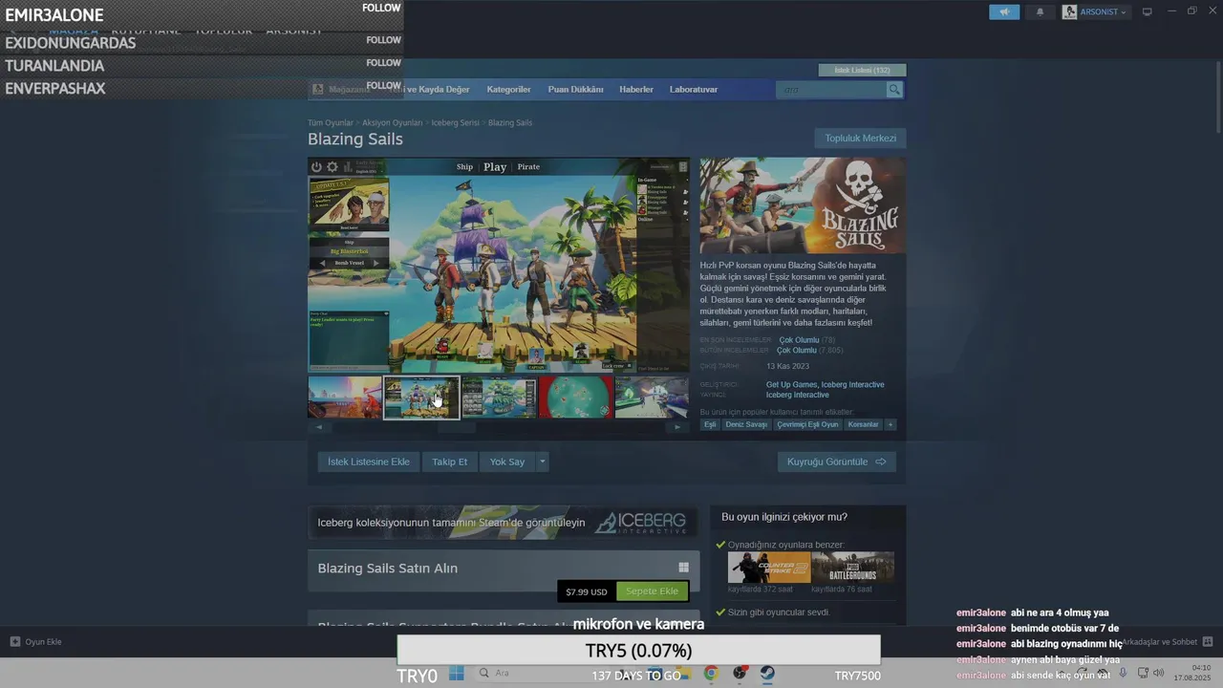This screenshot has height=688, width=1223.
Task: Click the announcements megaphone icon
Action: click(1004, 12)
